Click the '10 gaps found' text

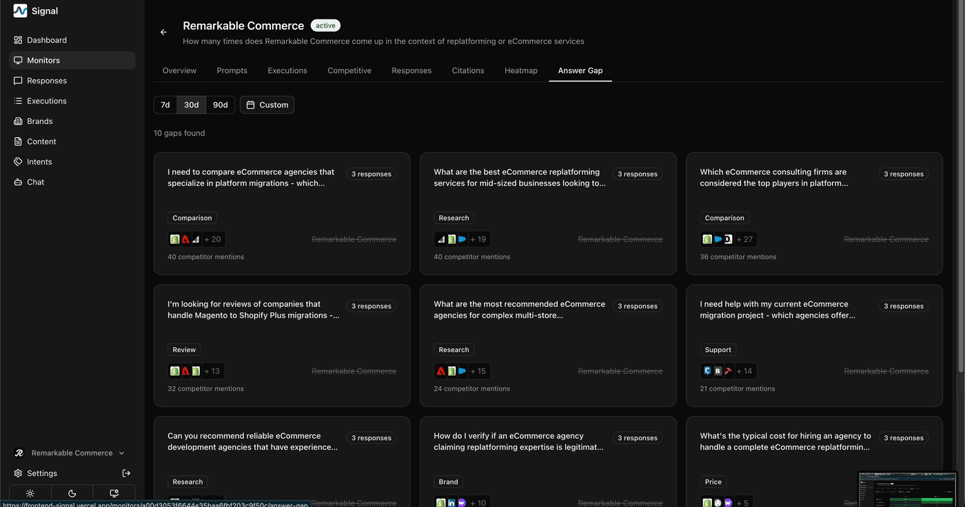point(179,133)
